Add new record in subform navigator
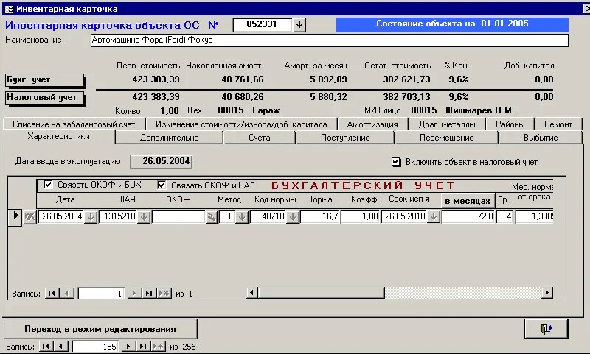The width and height of the screenshot is (590, 354). click(164, 293)
